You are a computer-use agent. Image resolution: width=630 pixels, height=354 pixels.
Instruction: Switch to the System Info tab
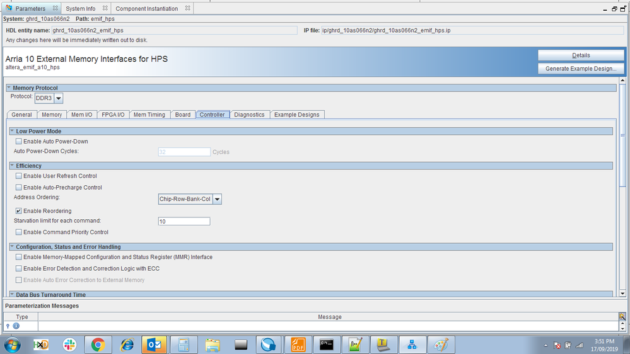[81, 8]
